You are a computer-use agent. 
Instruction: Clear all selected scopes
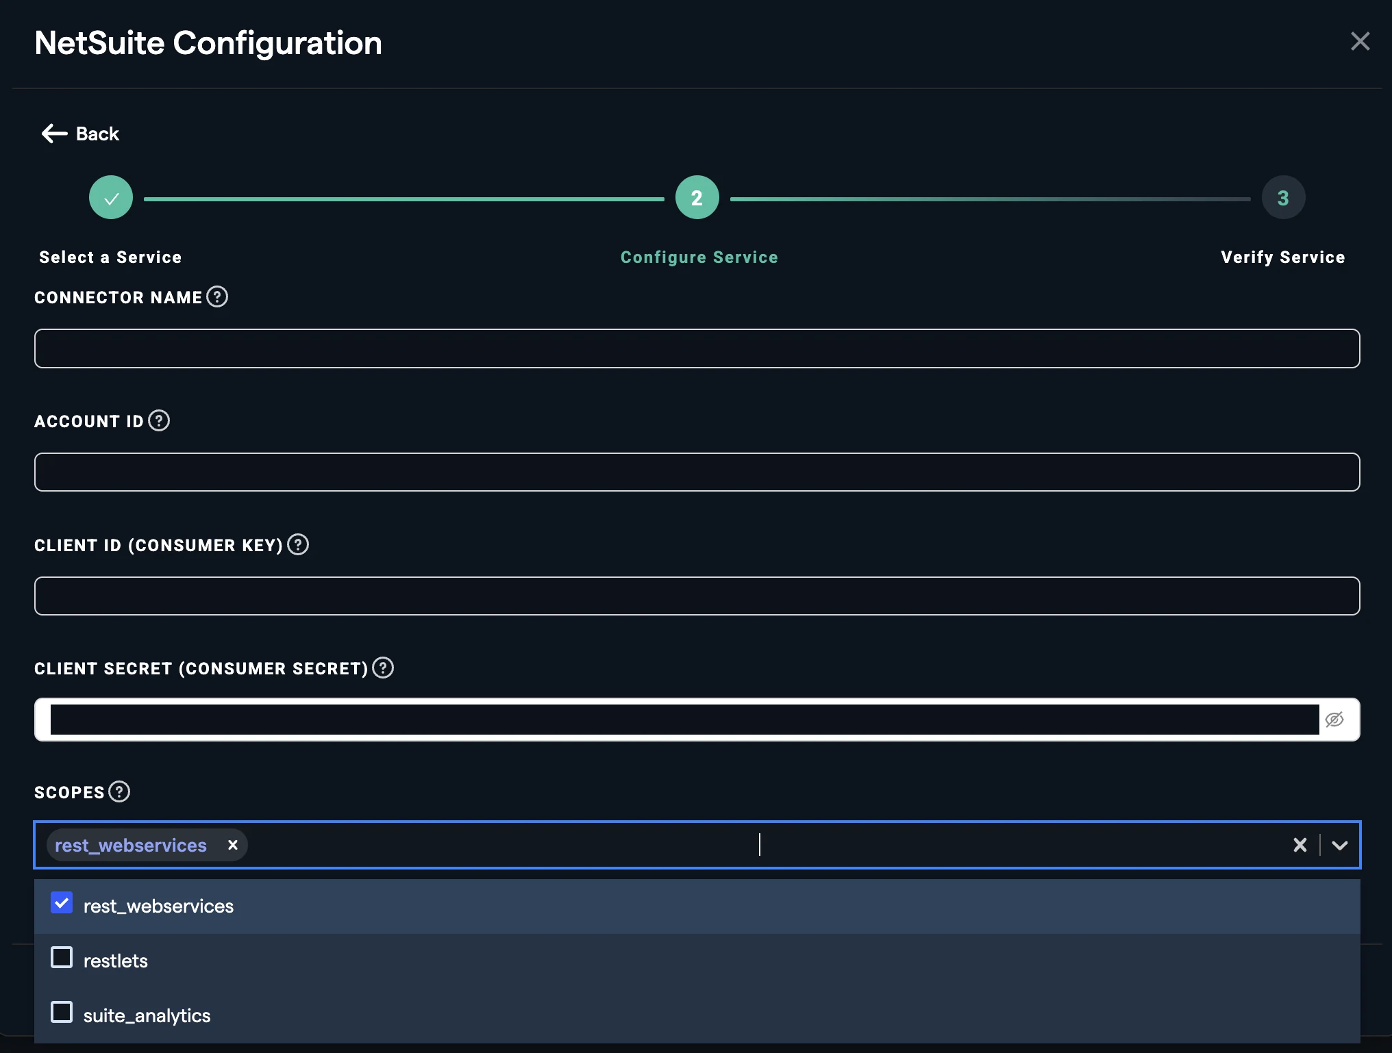[1300, 845]
